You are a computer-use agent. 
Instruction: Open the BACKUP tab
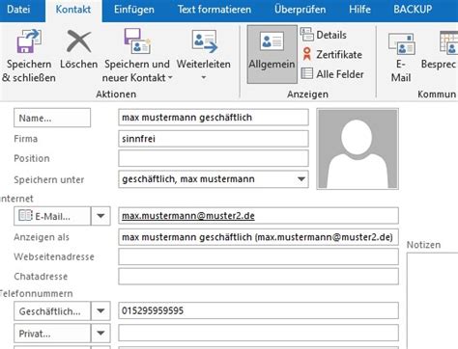[x=413, y=10]
